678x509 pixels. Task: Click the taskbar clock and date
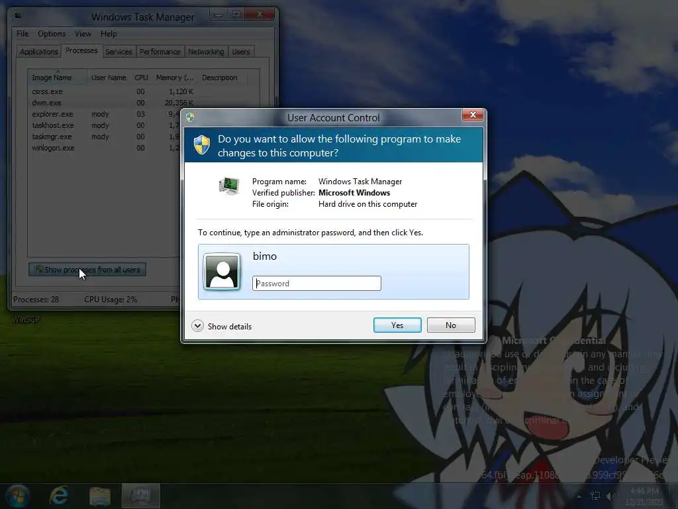pos(644,496)
